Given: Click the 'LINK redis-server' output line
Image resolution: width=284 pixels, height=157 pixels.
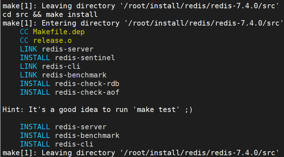Looking at the screenshot, I should click(x=57, y=49).
